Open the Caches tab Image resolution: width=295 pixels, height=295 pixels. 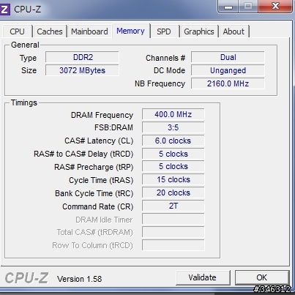tap(50, 31)
